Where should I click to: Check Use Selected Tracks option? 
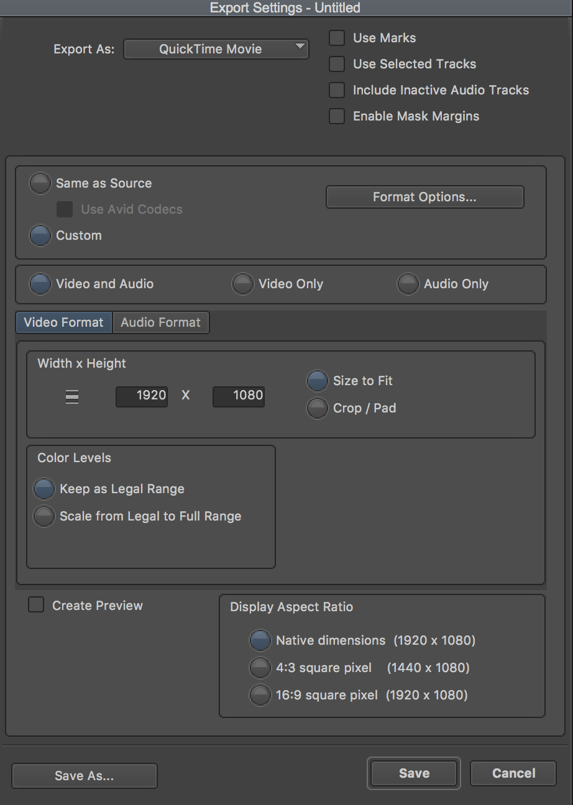(337, 64)
